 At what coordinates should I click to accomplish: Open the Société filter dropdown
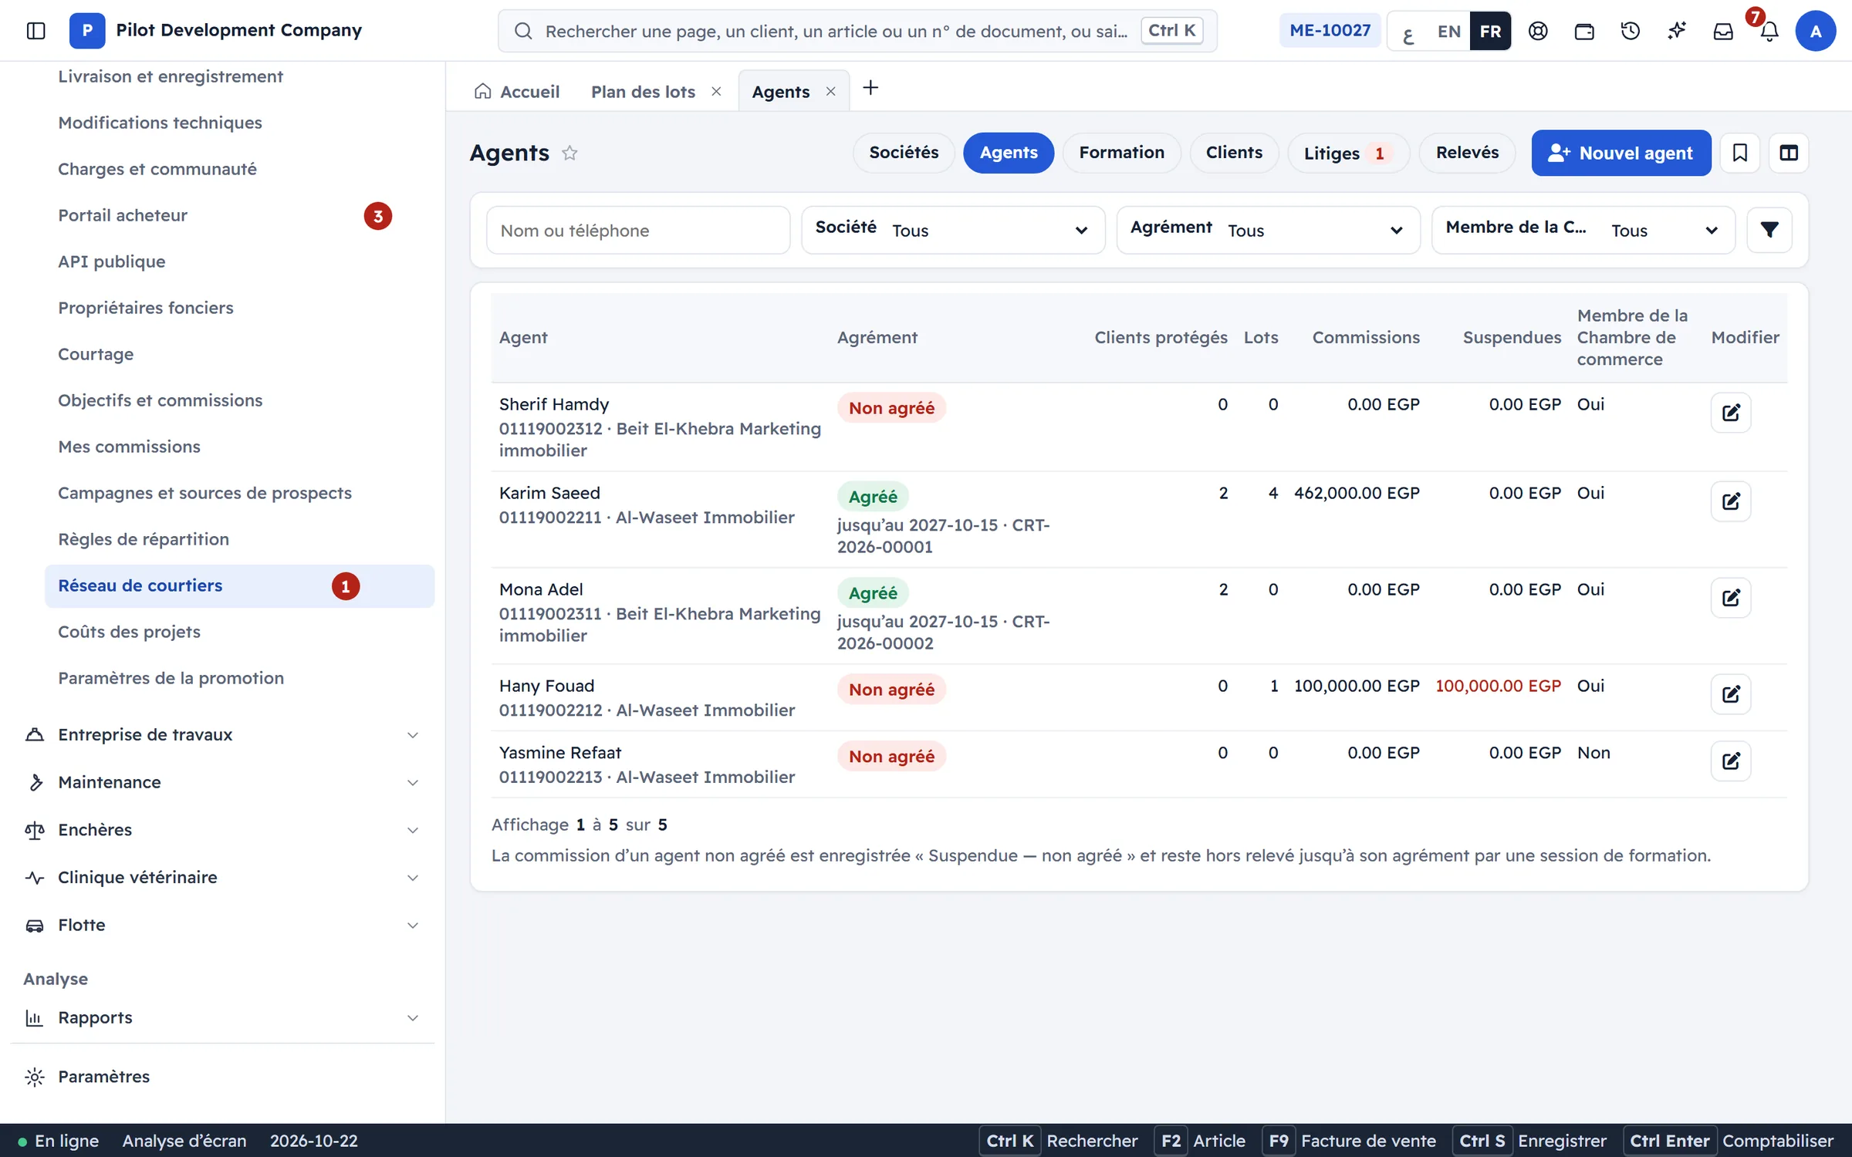(x=953, y=230)
